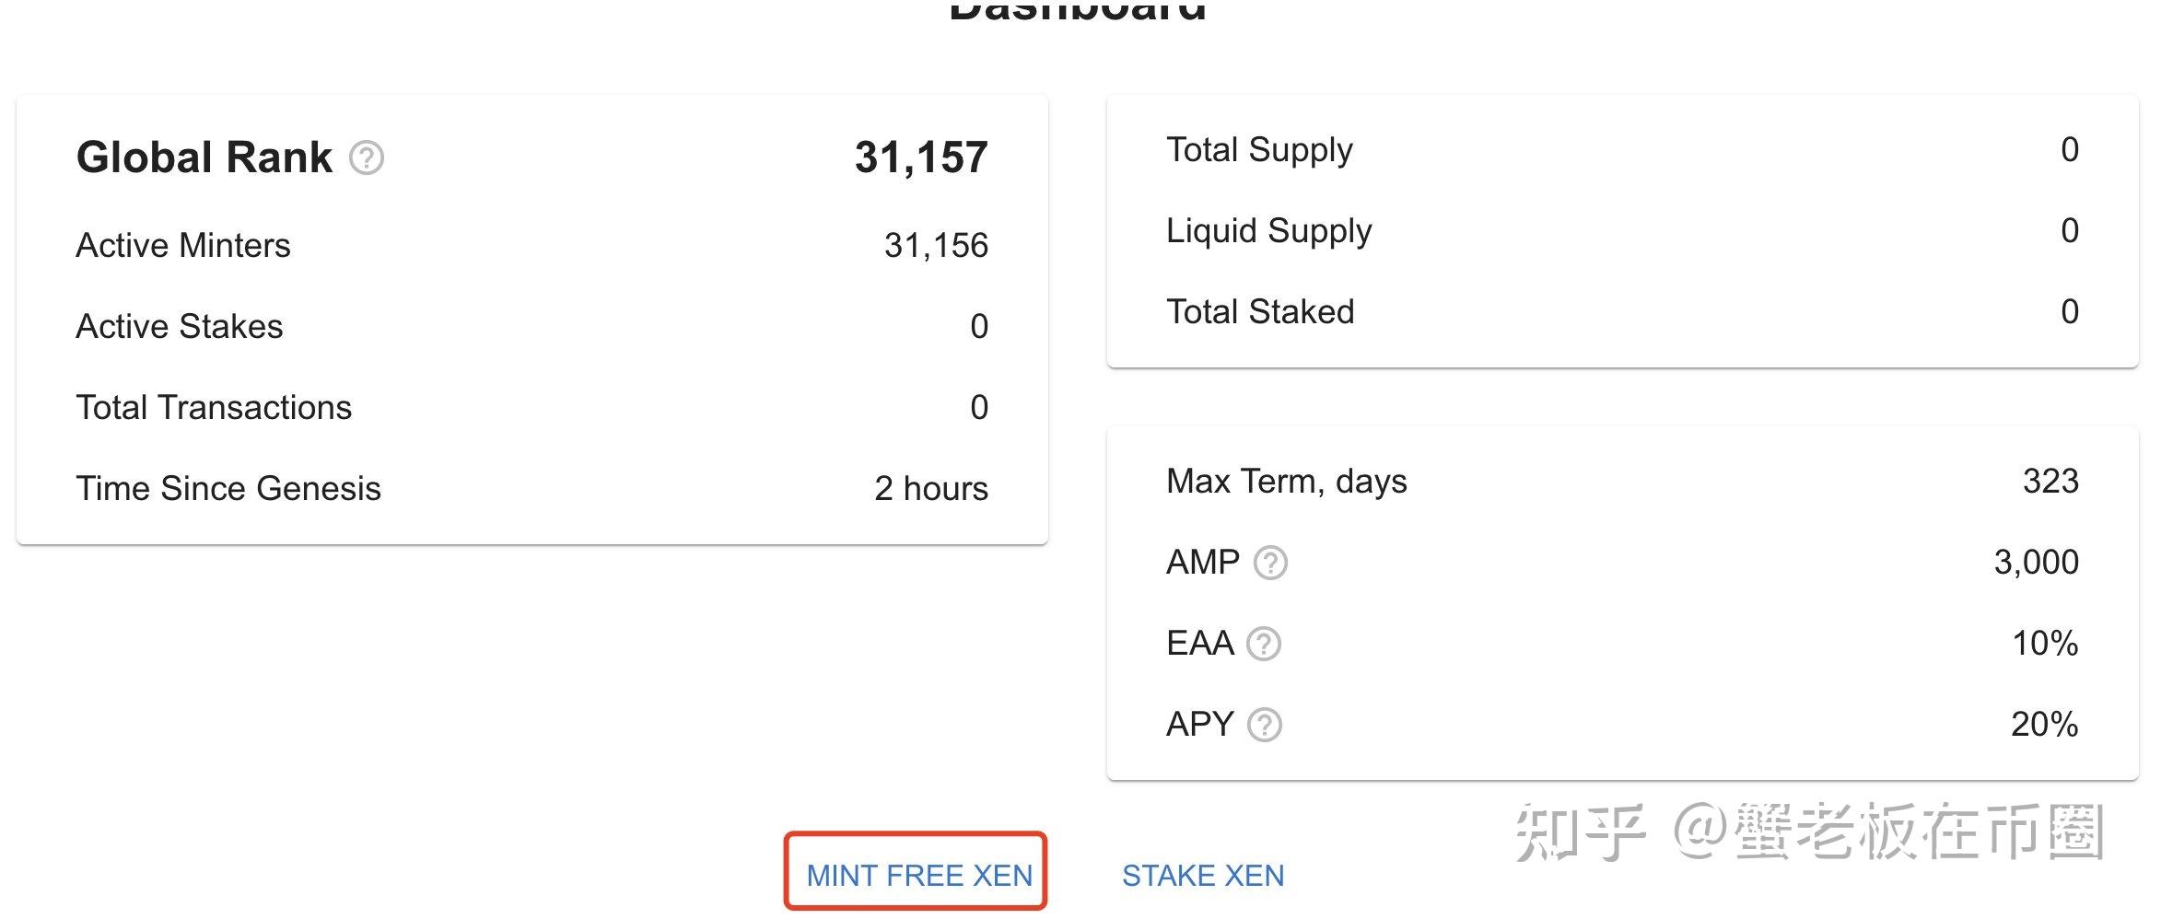Click the Max Term value 323
2161x919 pixels.
click(2050, 481)
